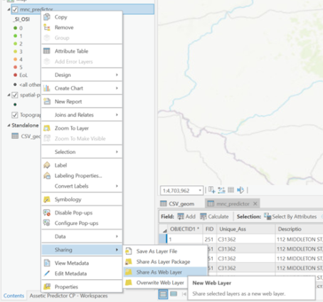Switch to CSV_geom table tab
Screen dimensions: 323x302
(177, 204)
